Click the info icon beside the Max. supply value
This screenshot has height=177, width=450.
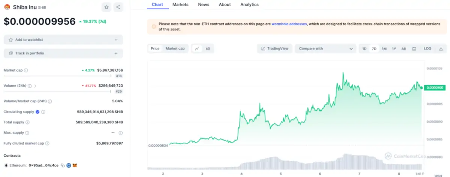click(x=120, y=133)
